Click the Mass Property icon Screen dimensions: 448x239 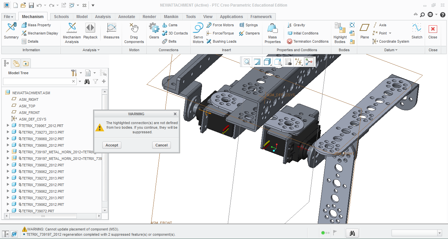24,25
